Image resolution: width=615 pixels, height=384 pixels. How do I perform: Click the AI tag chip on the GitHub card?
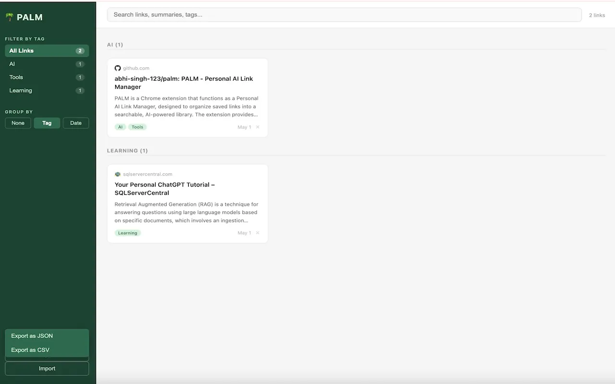(120, 127)
